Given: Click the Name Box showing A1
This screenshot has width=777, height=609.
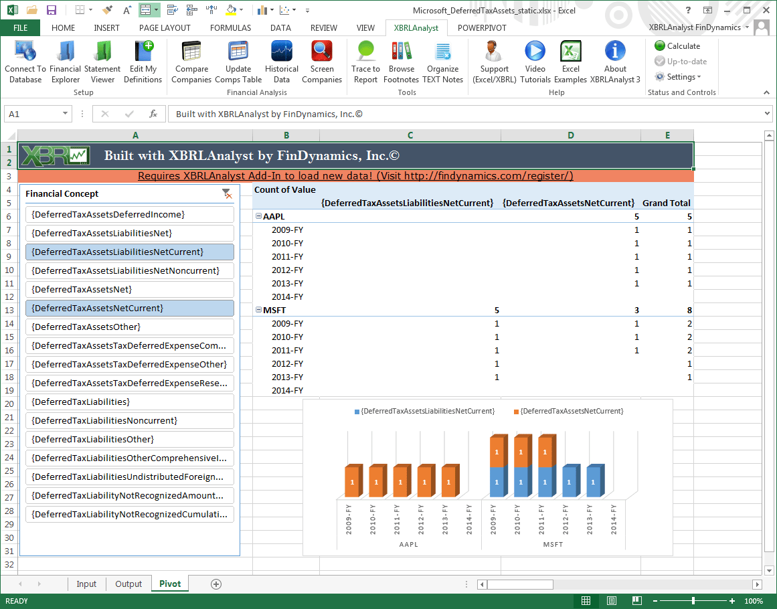Looking at the screenshot, I should click(32, 114).
